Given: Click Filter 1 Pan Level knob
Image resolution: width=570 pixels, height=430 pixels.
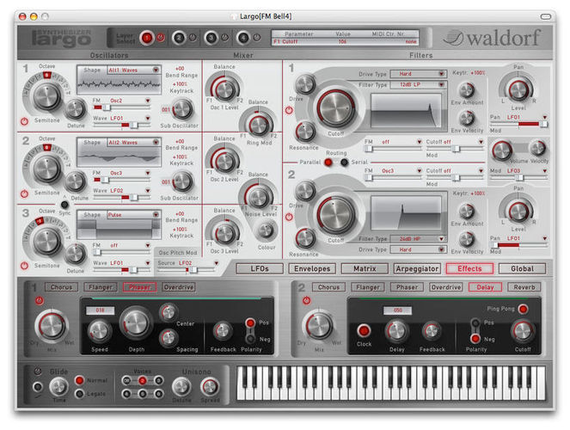Looking at the screenshot, I should [518, 90].
